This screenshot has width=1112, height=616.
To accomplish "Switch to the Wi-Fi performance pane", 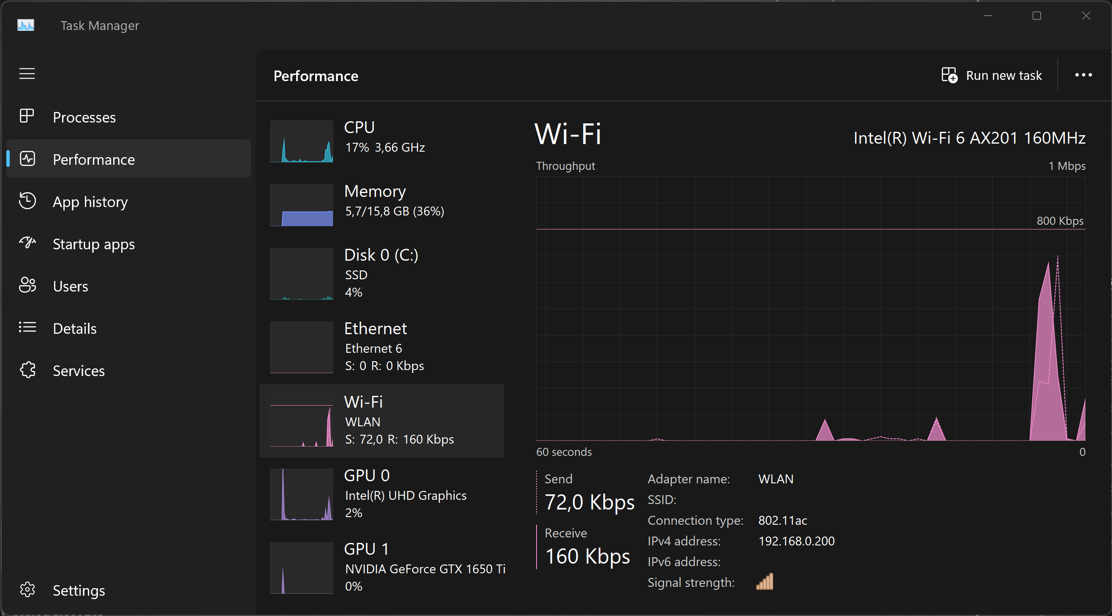I will [381, 420].
